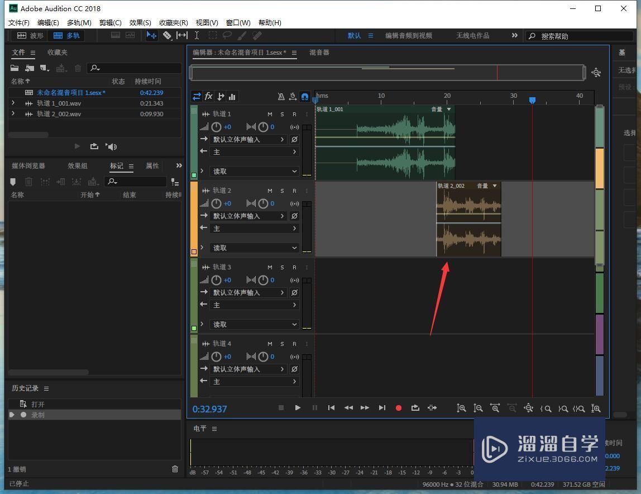641x494 pixels.
Task: Open 轨道 1 automation 读取 dropdown
Action: coord(254,172)
